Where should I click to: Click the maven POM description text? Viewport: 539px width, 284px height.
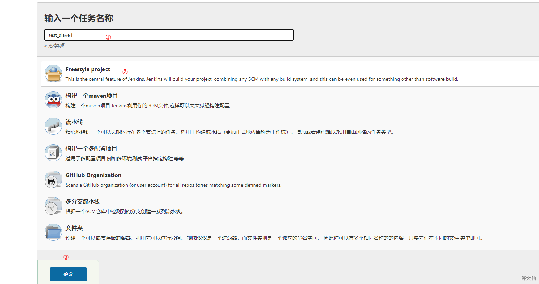pos(148,106)
